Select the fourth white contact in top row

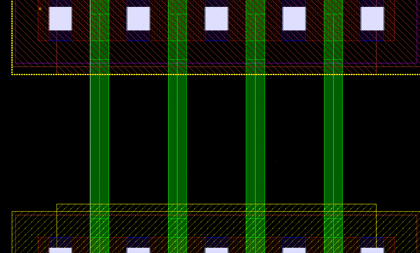click(x=294, y=19)
